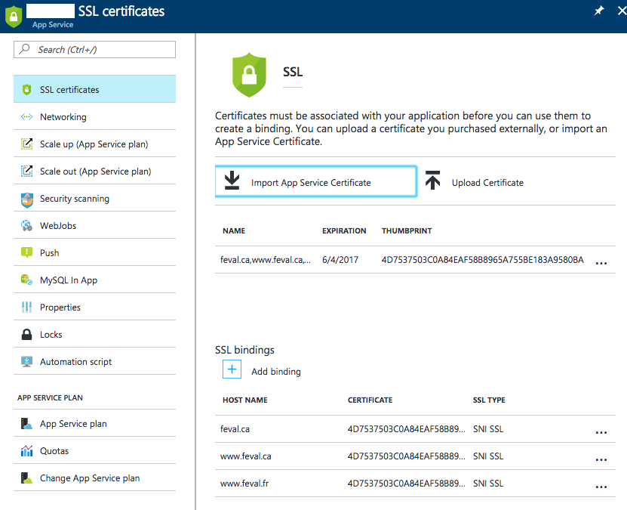Pin the blade with the pin icon
The height and width of the screenshot is (510, 627).
598,11
